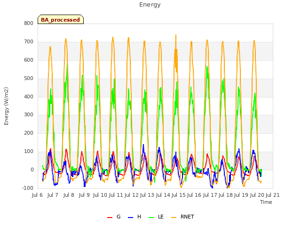Viewport: 301px width, 226px height.
Task: Click the Jul 21 x-axis tick label
Action: pos(273,195)
